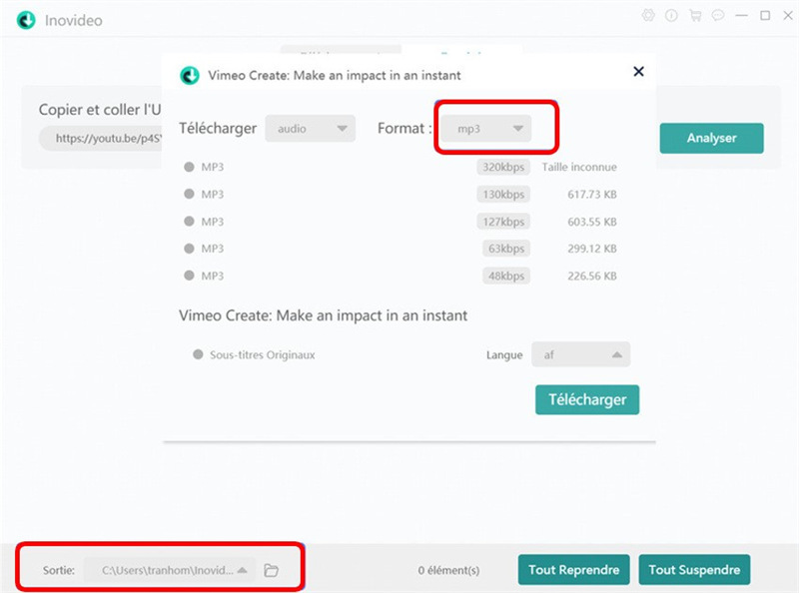Open the info icon in title bar
Viewport: 799px width, 593px height.
[x=671, y=16]
